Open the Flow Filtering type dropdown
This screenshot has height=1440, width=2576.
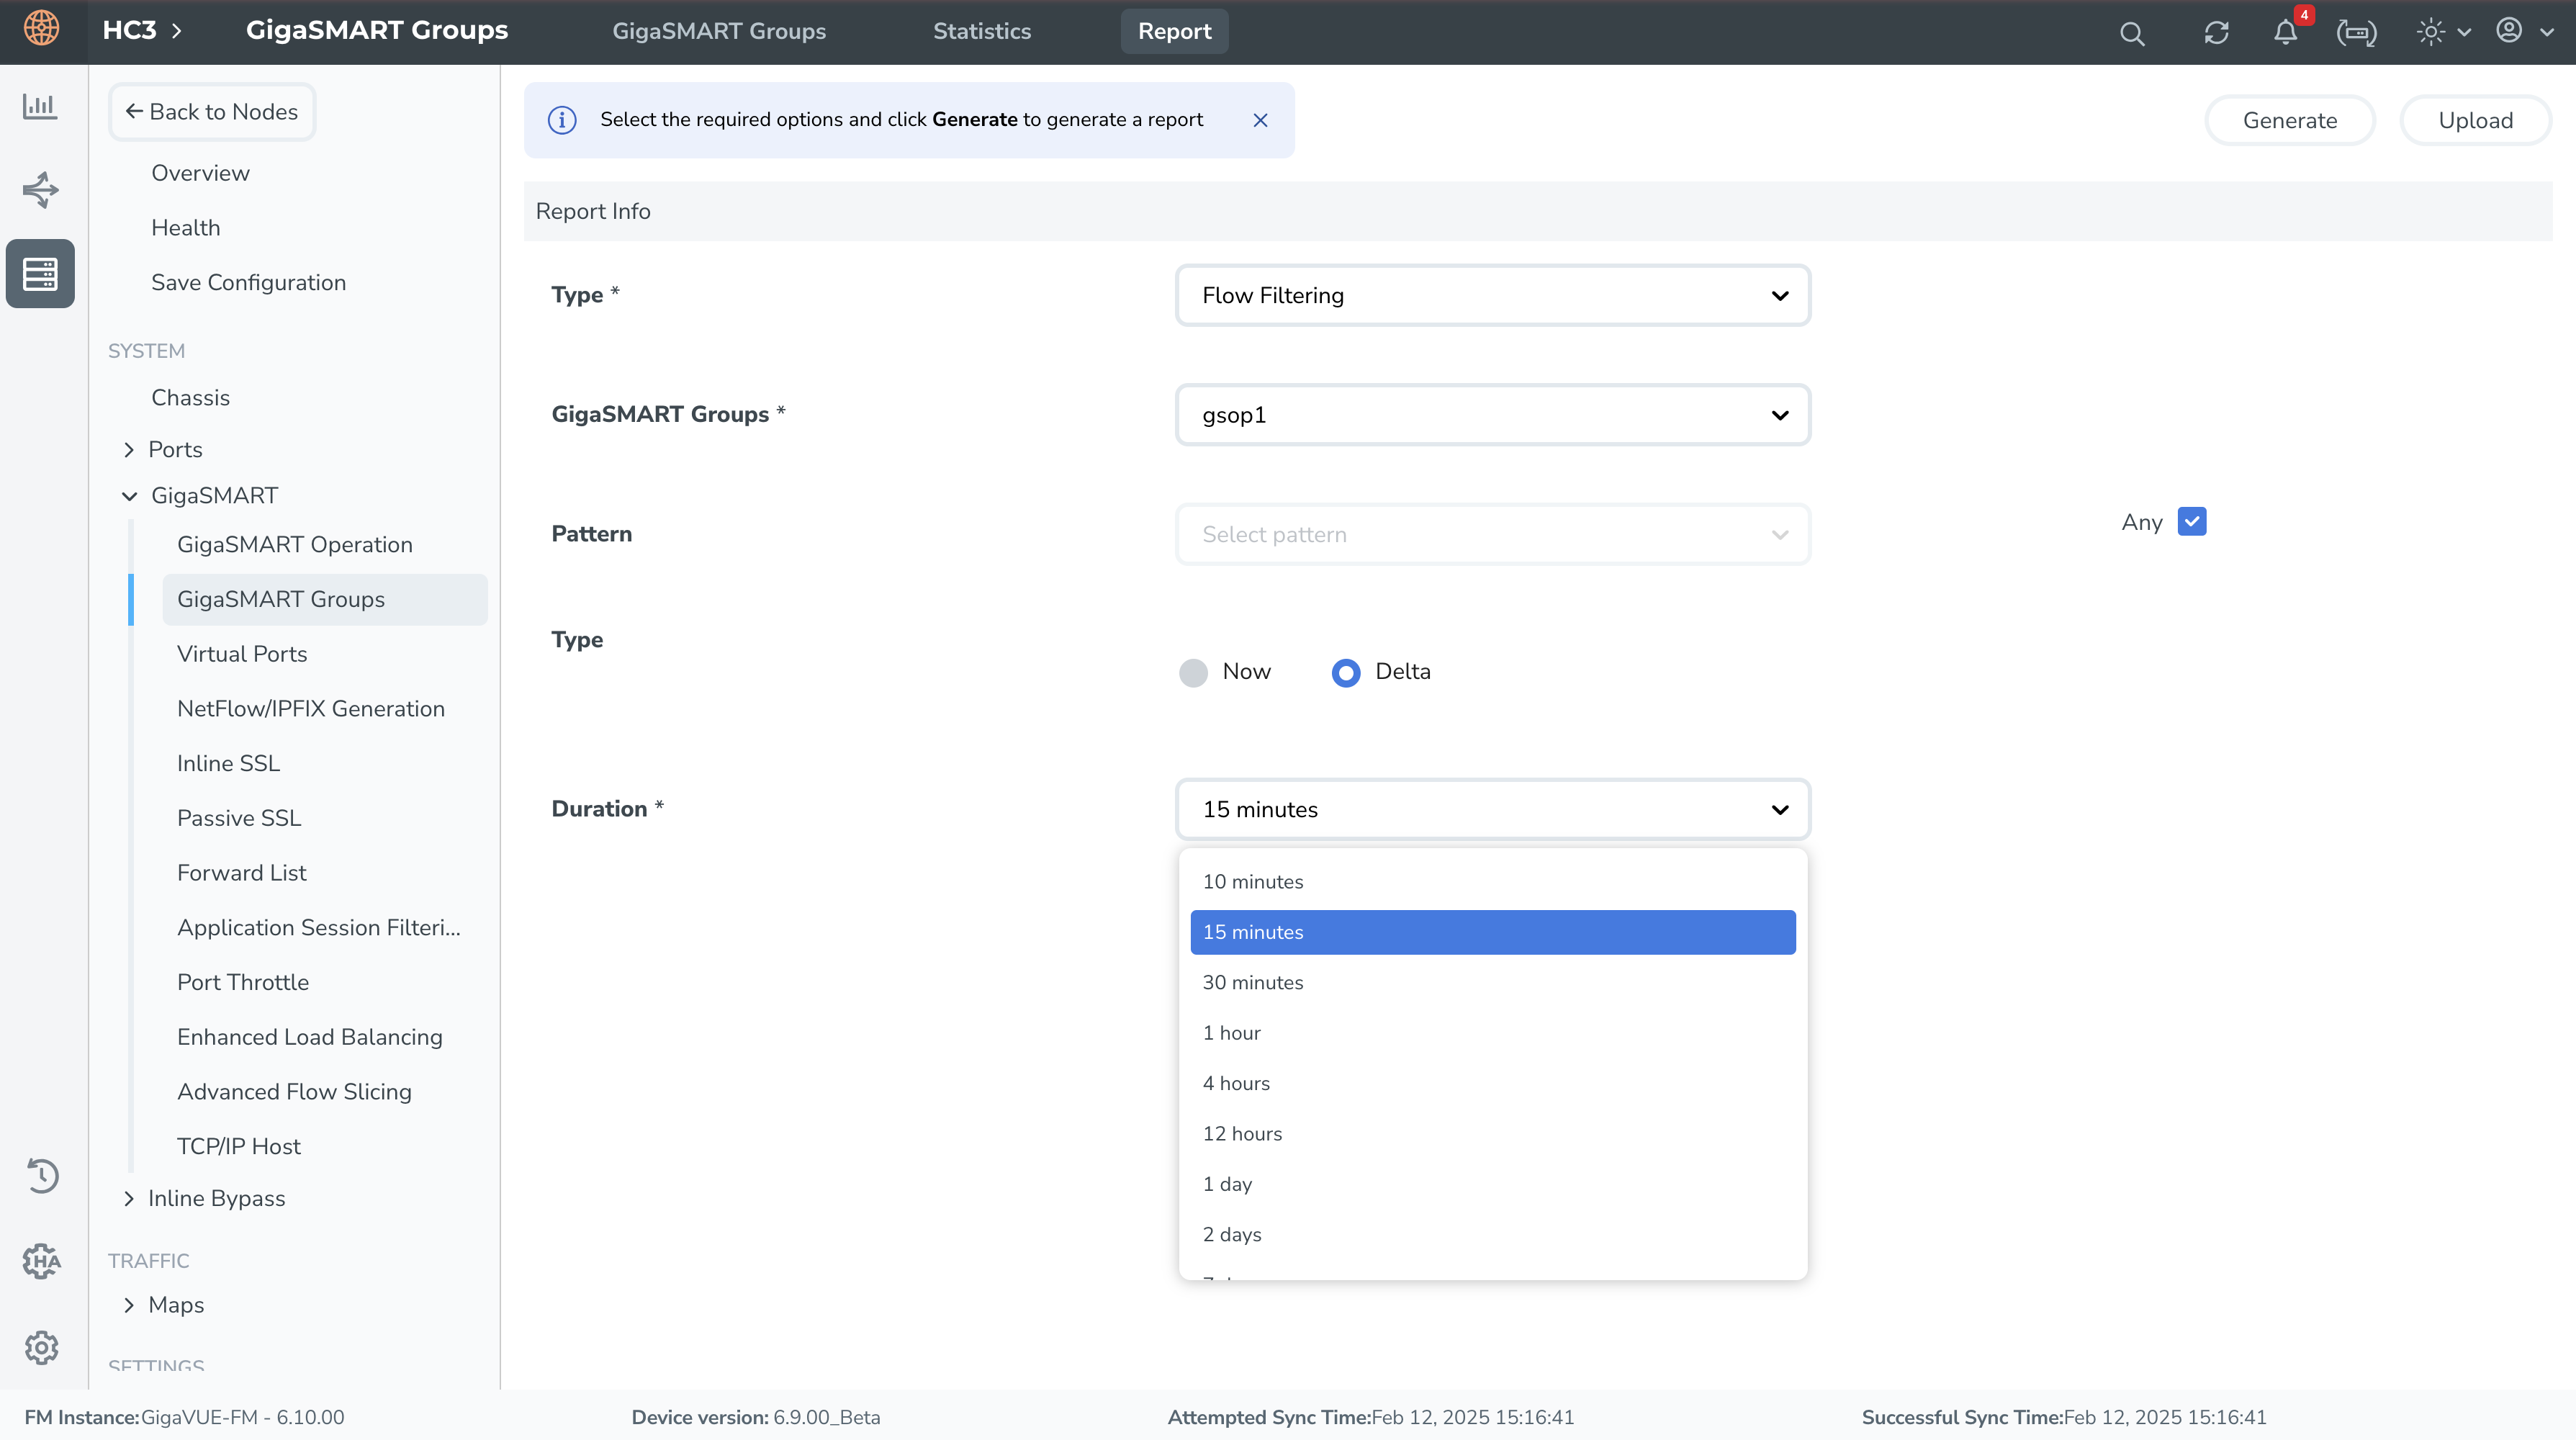(x=1492, y=295)
